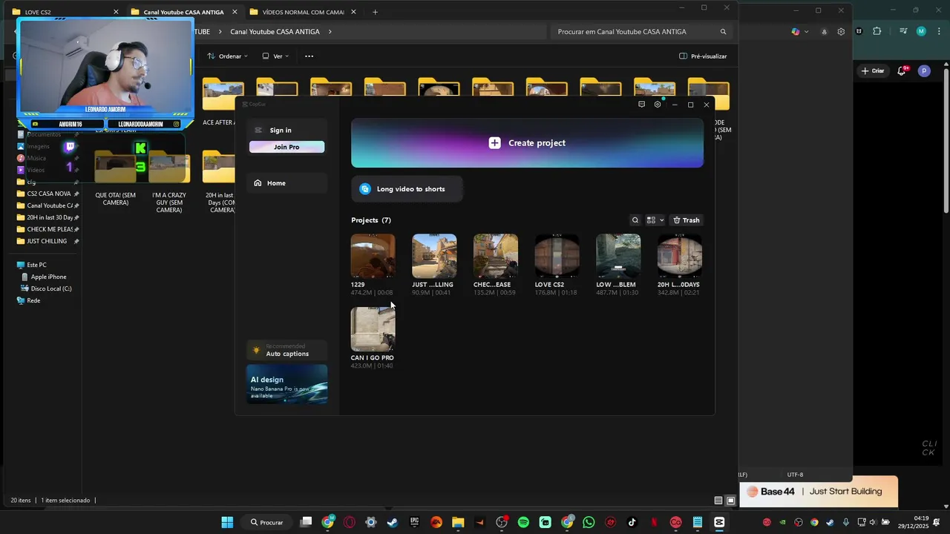The width and height of the screenshot is (950, 534).
Task: Switch to Canal Youtube CASA ANTIGA tab
Action: (x=183, y=12)
